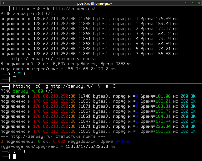This screenshot has height=161, width=202.
Task: Click upper pane round-trip stats 156,9/168,2/179,2
Action: (87, 69)
